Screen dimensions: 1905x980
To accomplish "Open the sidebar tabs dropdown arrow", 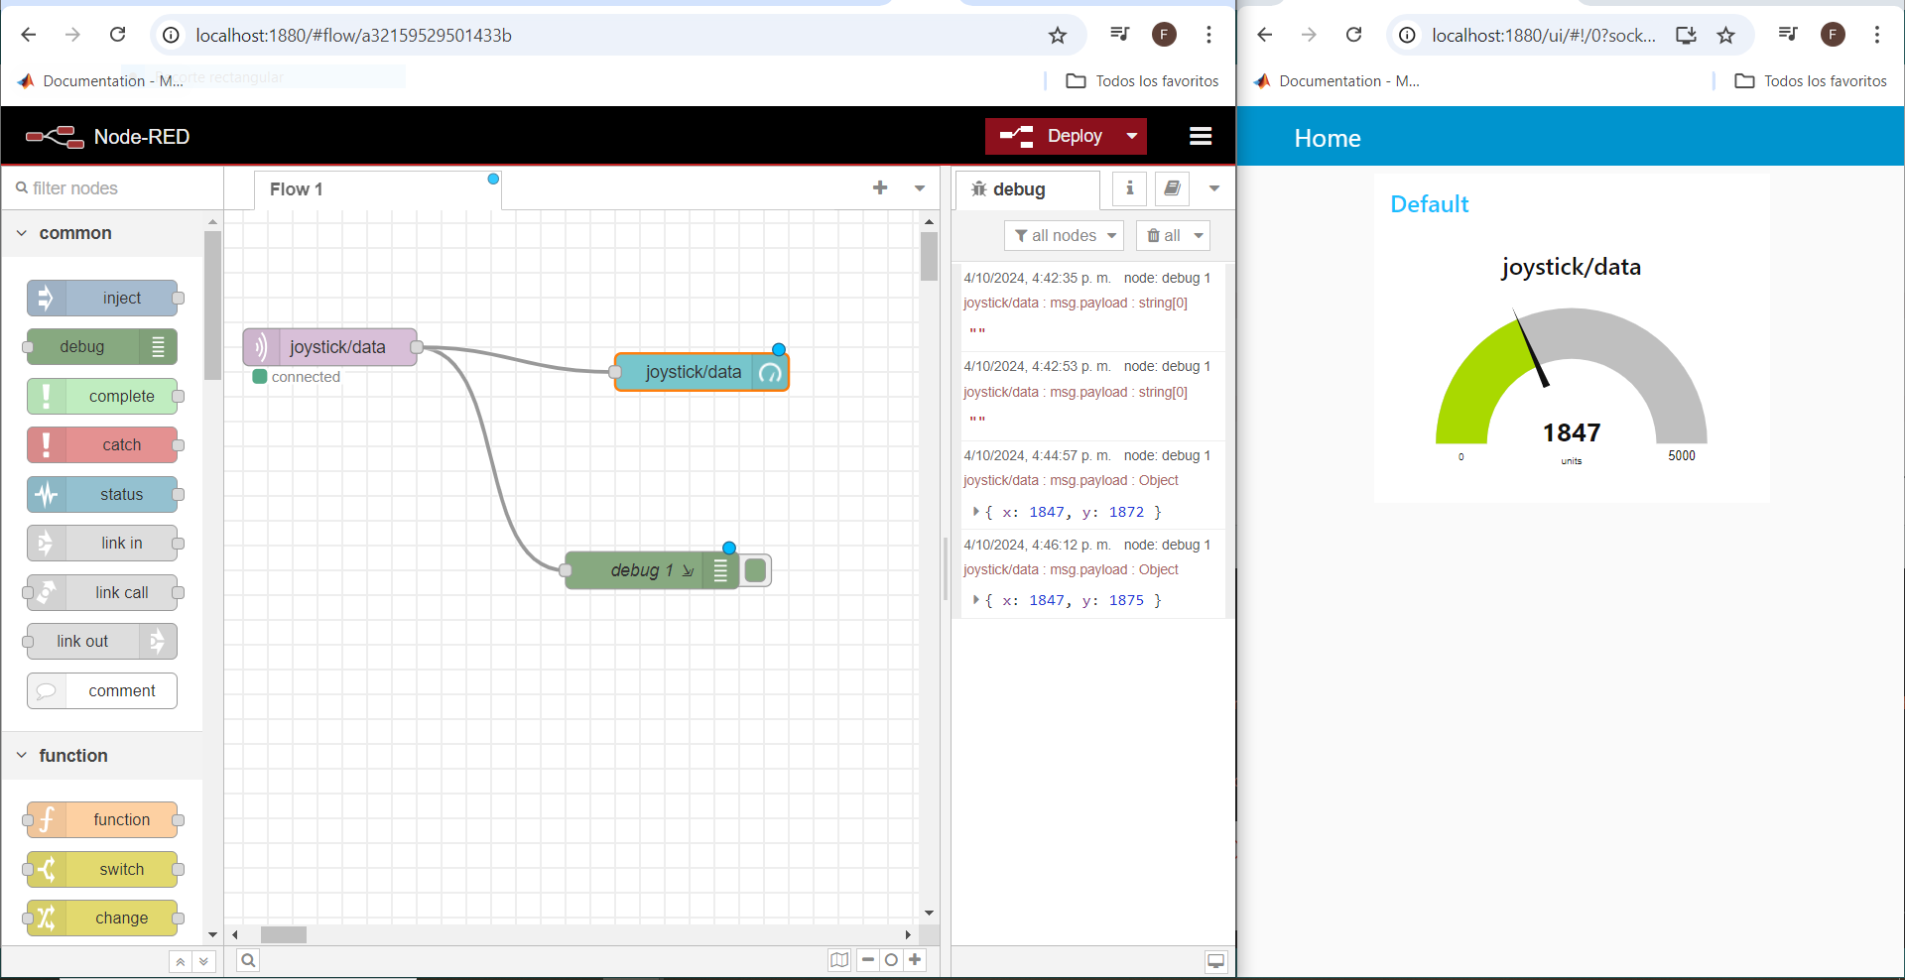I will (1213, 188).
